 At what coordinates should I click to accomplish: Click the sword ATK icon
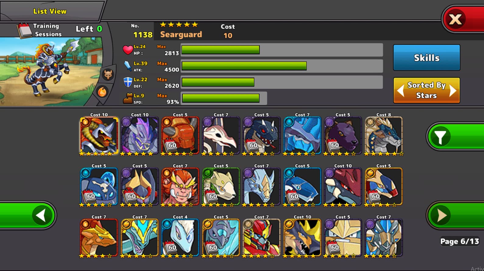[x=128, y=66]
